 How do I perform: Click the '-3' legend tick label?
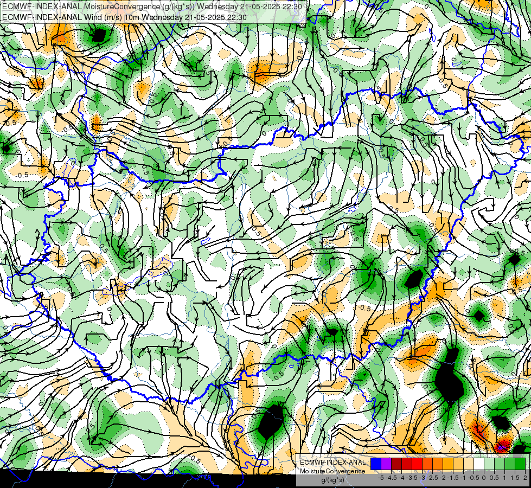[423, 478]
